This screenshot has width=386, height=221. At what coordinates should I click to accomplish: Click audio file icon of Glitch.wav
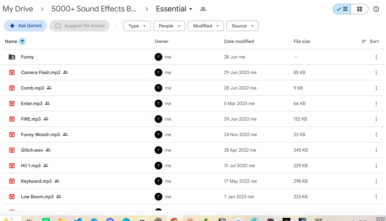point(12,150)
